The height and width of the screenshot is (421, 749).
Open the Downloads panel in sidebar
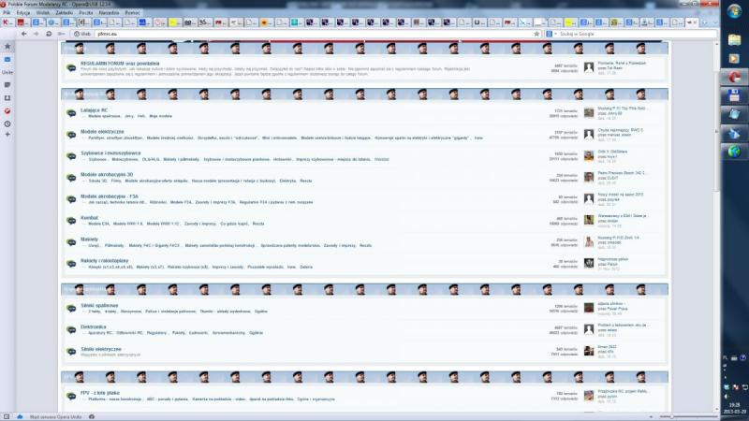pos(7,97)
